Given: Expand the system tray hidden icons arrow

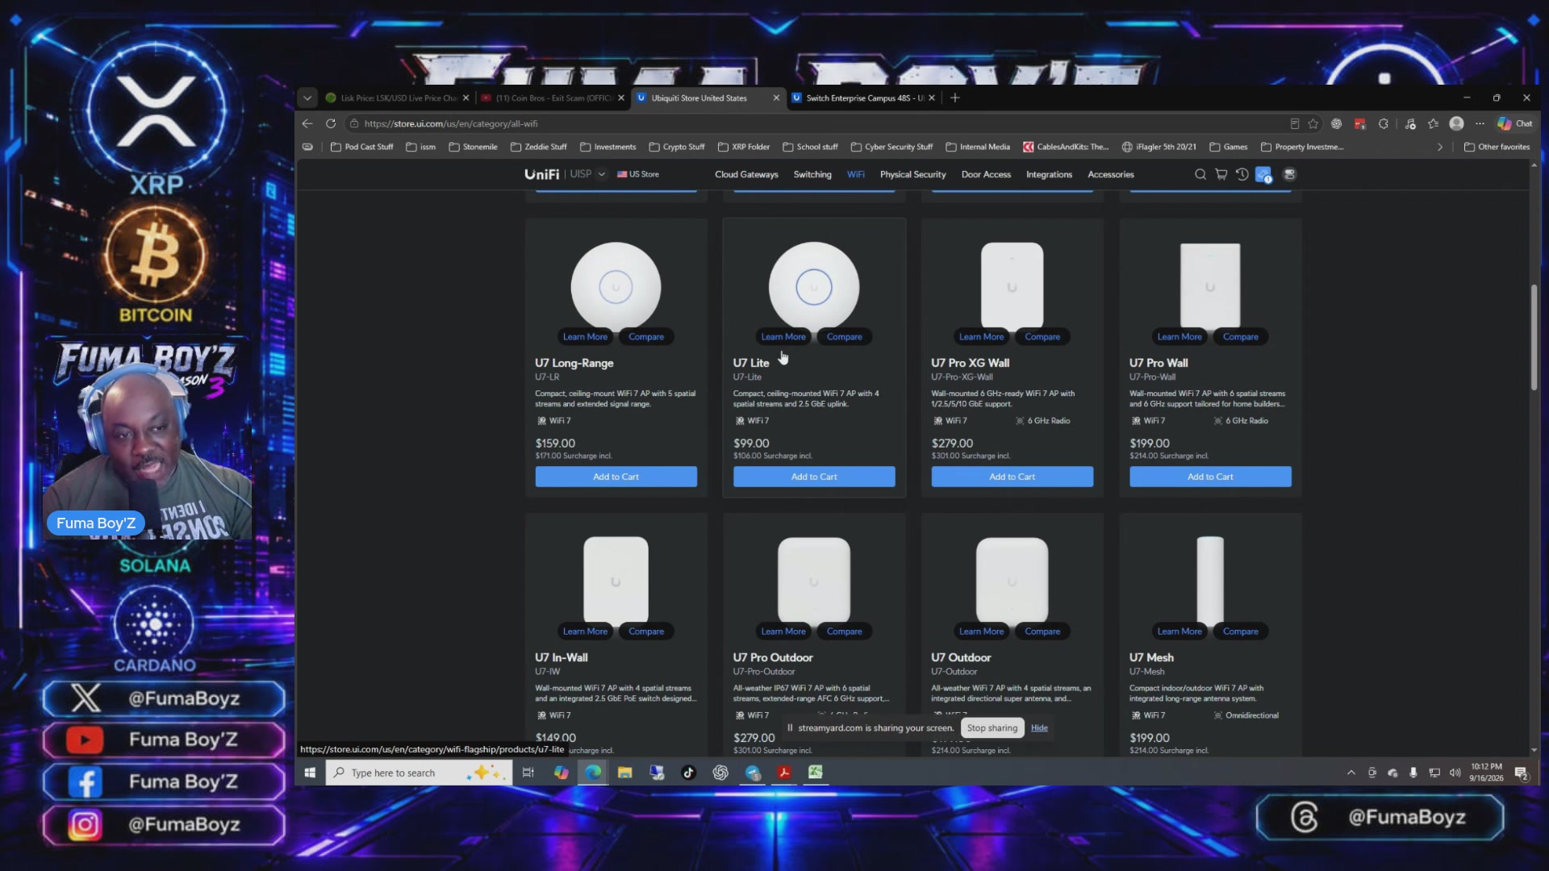Looking at the screenshot, I should tap(1351, 773).
